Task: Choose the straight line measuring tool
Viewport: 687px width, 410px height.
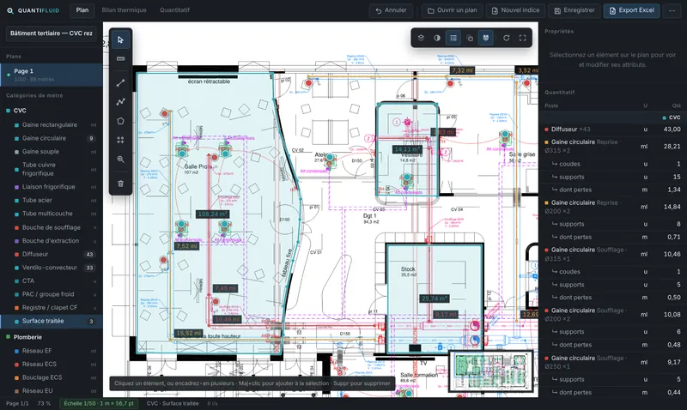Action: [120, 83]
